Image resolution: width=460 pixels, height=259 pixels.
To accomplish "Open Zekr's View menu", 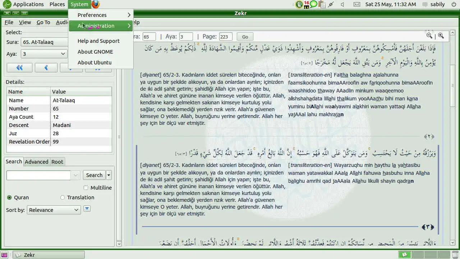I will (25, 22).
